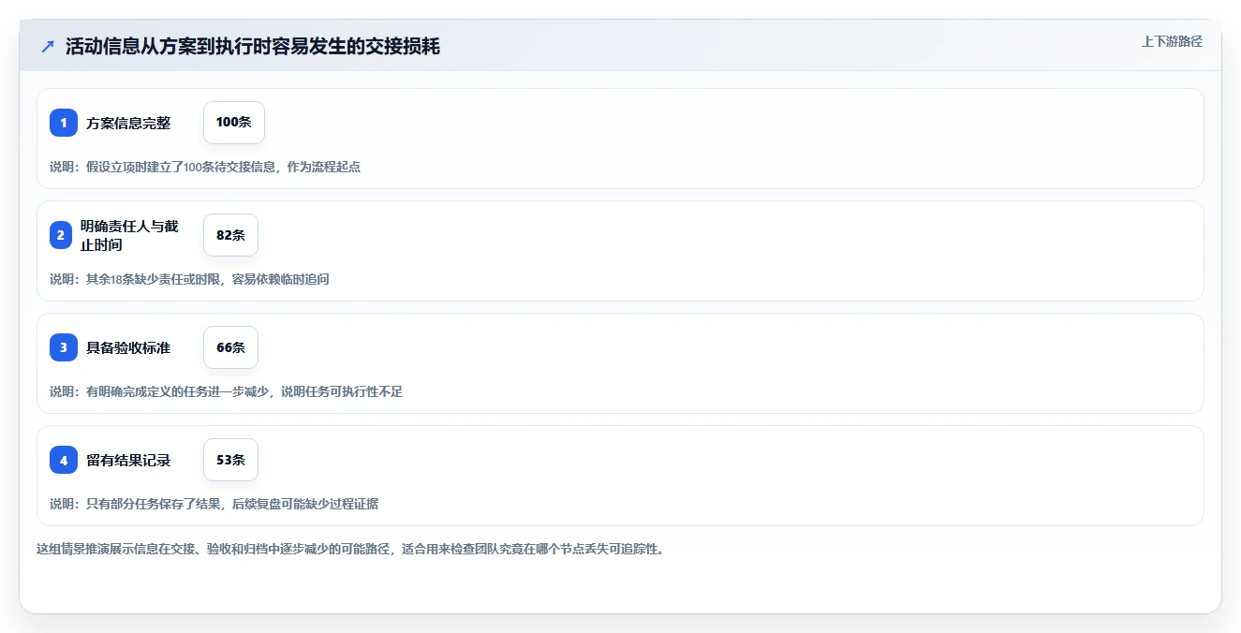Screen dimensions: 1241x633
Task: Click the step 2 number badge
Action: pyautogui.click(x=61, y=235)
